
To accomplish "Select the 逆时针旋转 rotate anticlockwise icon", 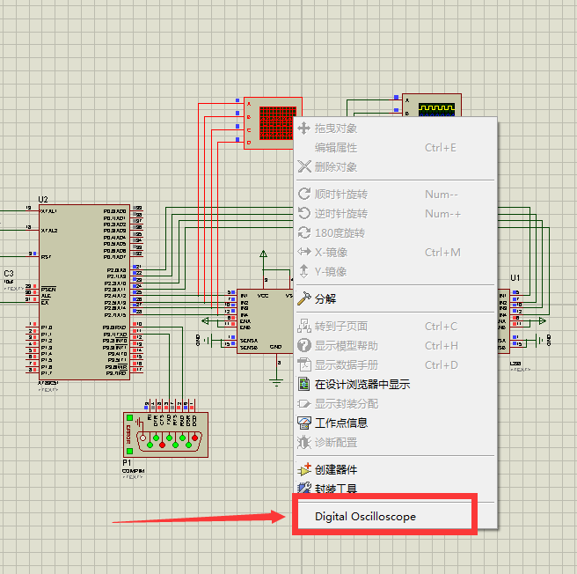I will coord(305,214).
